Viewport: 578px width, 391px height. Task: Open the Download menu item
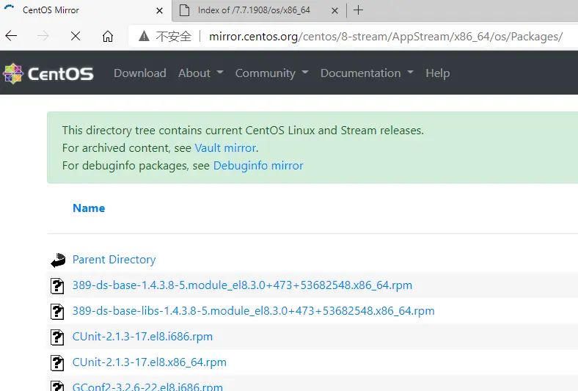tap(139, 73)
